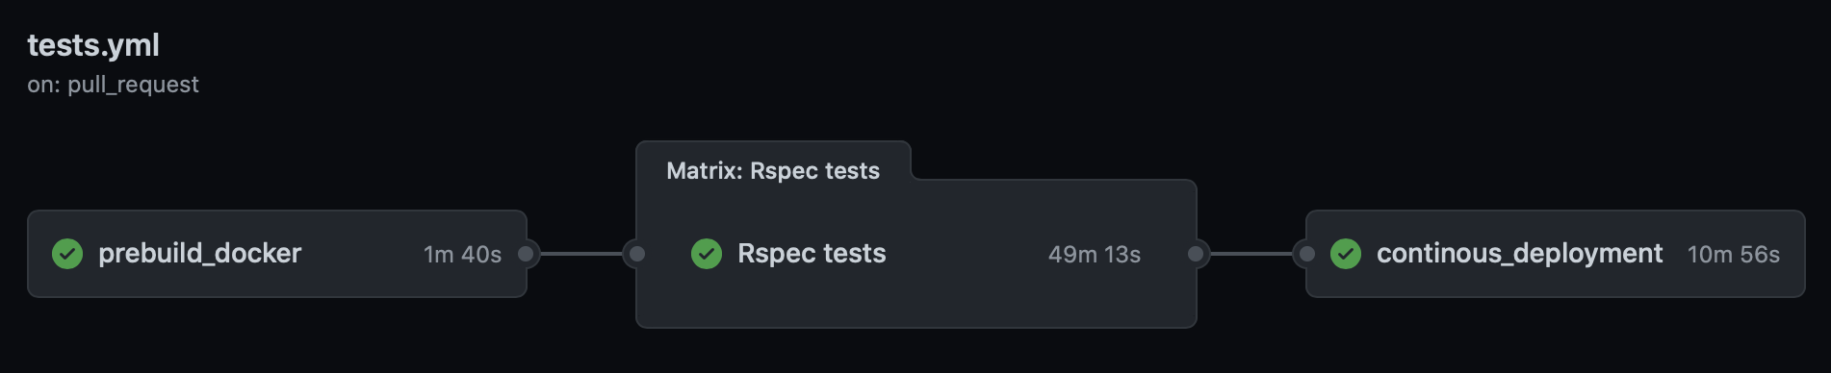Open the prebuild_docker job
The image size is (1831, 373).
199,254
